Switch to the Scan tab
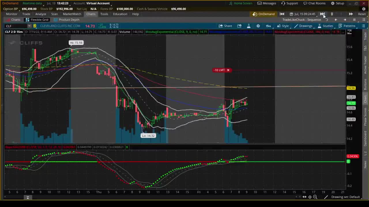Viewport: 369px width, 207px height. click(x=54, y=14)
